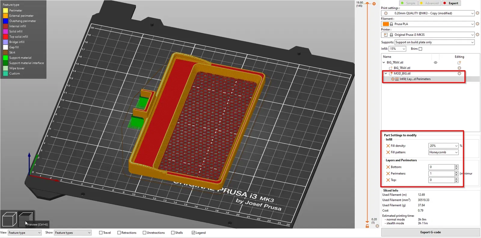This screenshot has width=481, height=238.
Task: Open the Show Feature types dropdown
Action: click(72, 233)
